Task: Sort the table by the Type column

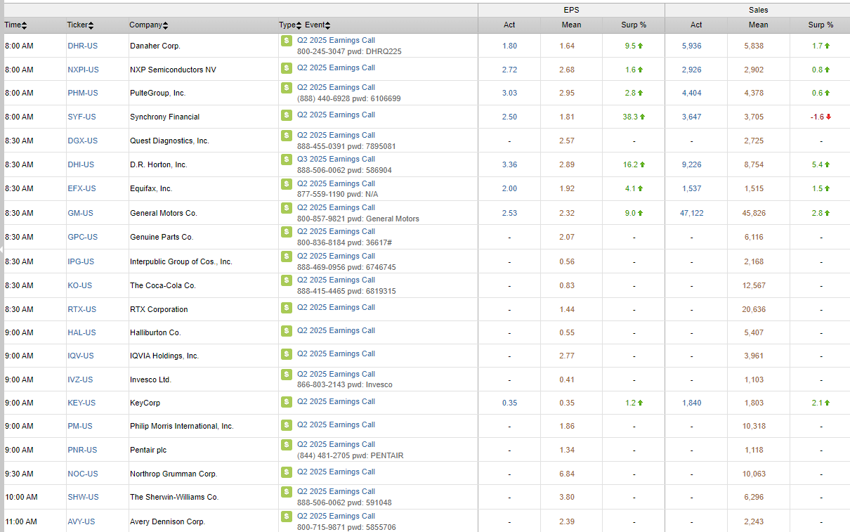Action: click(289, 25)
